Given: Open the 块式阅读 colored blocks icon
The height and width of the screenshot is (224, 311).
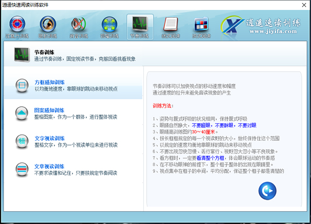Looking at the screenshot, I should click(x=201, y=24).
